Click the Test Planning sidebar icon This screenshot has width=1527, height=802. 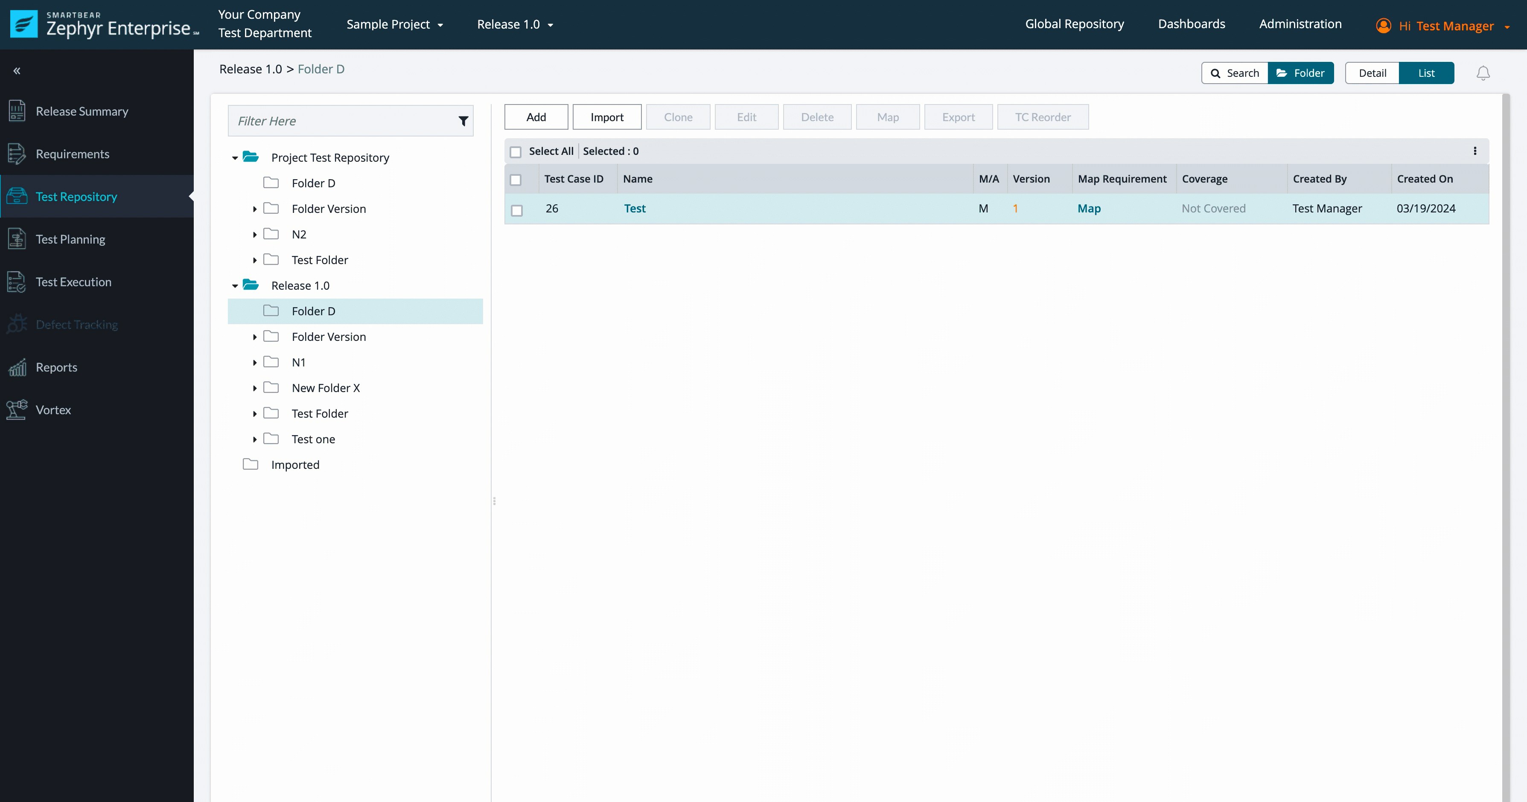17,239
